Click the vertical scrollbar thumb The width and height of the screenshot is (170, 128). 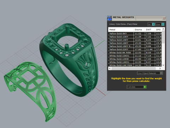[x=163, y=37]
